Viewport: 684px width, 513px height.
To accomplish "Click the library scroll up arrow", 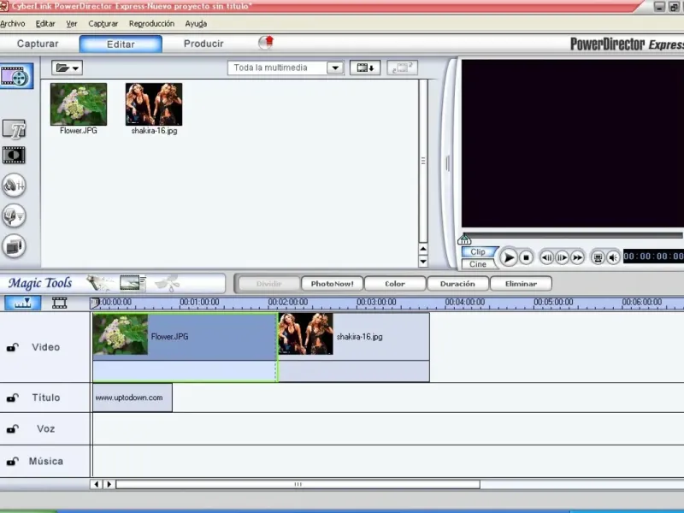I will 423,249.
